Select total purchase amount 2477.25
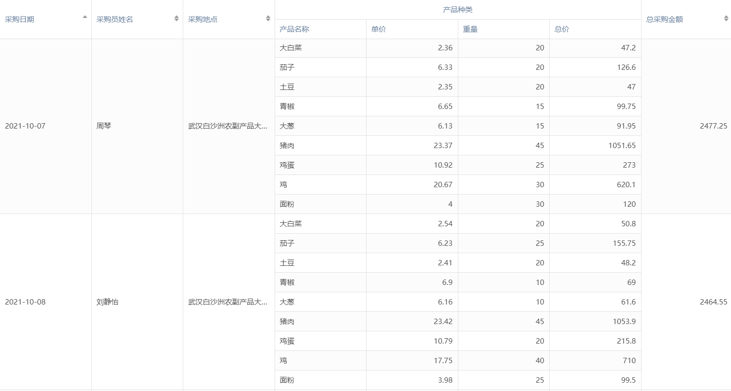This screenshot has width=731, height=391. click(x=713, y=126)
